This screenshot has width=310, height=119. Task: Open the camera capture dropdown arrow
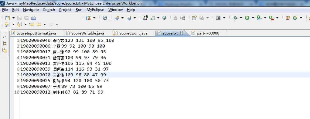click(224, 18)
